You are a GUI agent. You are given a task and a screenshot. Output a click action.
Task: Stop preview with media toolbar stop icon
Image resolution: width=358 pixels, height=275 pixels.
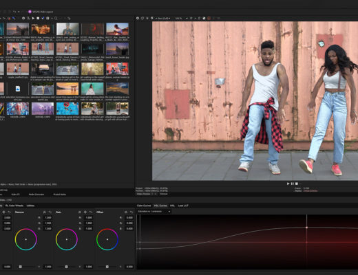click(38, 18)
